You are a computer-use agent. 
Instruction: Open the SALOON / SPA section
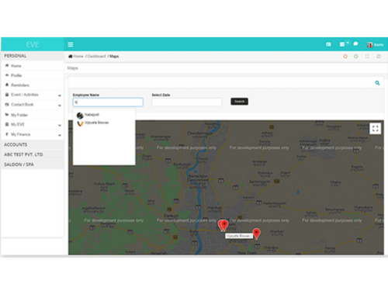(x=33, y=165)
